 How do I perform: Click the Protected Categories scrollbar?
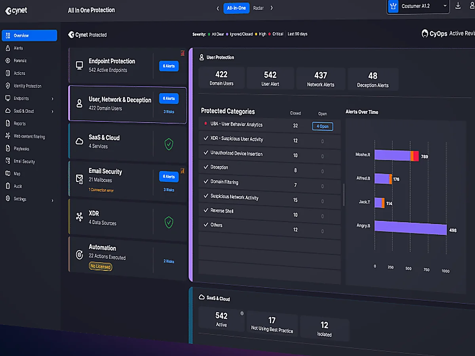pos(344,195)
